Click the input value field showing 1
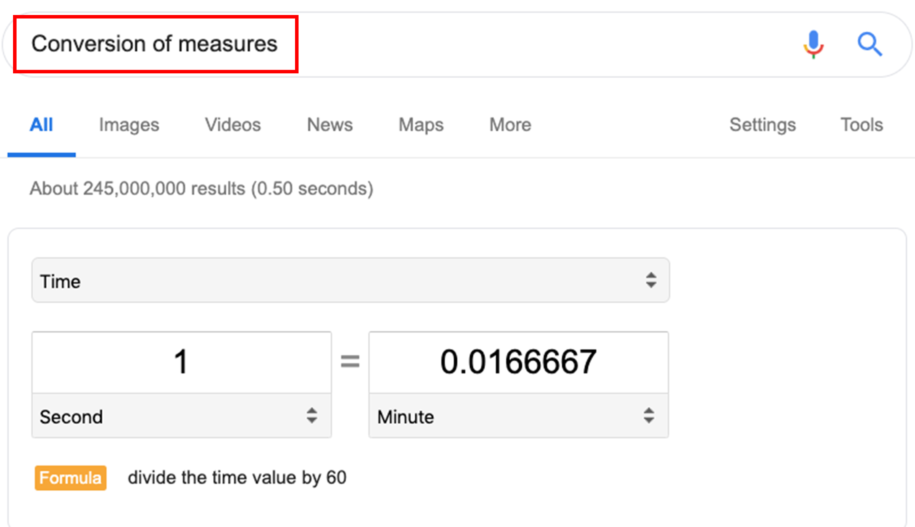Screen dimensions: 915x527 (182, 362)
